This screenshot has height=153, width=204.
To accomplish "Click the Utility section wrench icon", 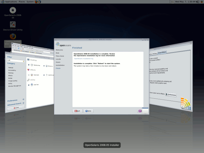I will pos(28,80).
